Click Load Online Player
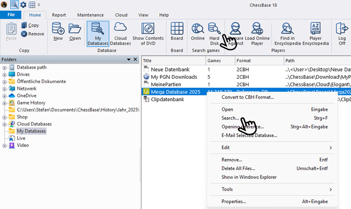The image size is (351, 209). pyautogui.click(x=257, y=34)
